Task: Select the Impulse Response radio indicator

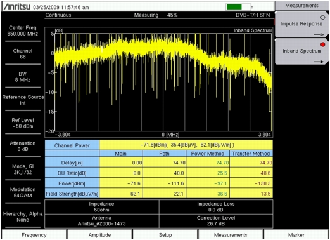Action: 322,18
